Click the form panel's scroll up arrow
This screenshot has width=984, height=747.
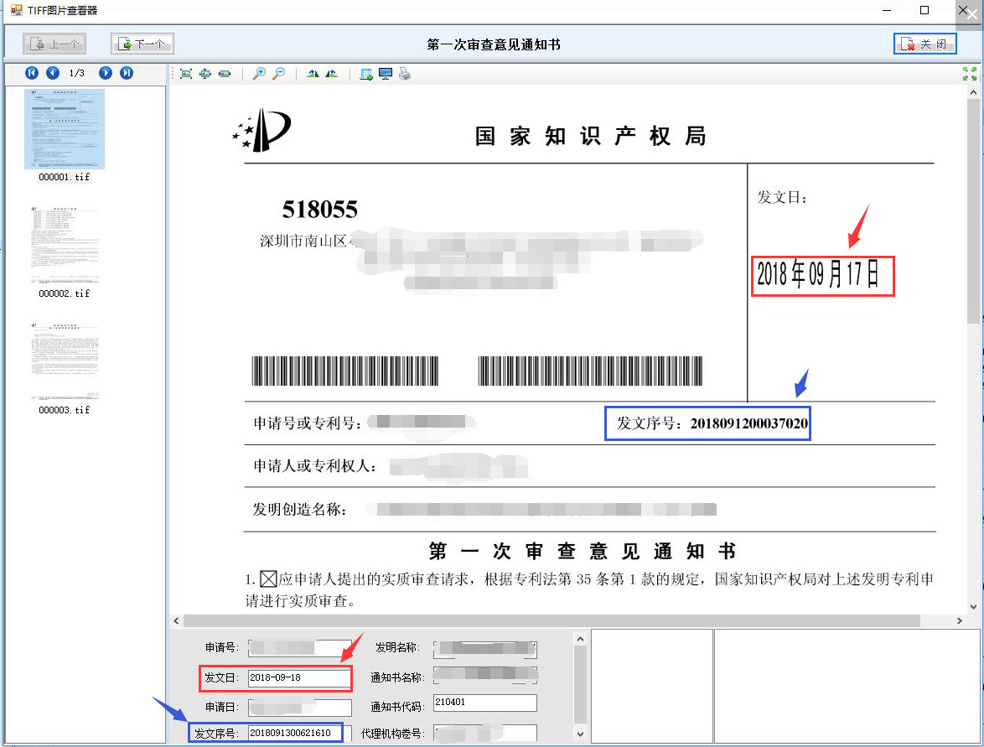(x=581, y=639)
